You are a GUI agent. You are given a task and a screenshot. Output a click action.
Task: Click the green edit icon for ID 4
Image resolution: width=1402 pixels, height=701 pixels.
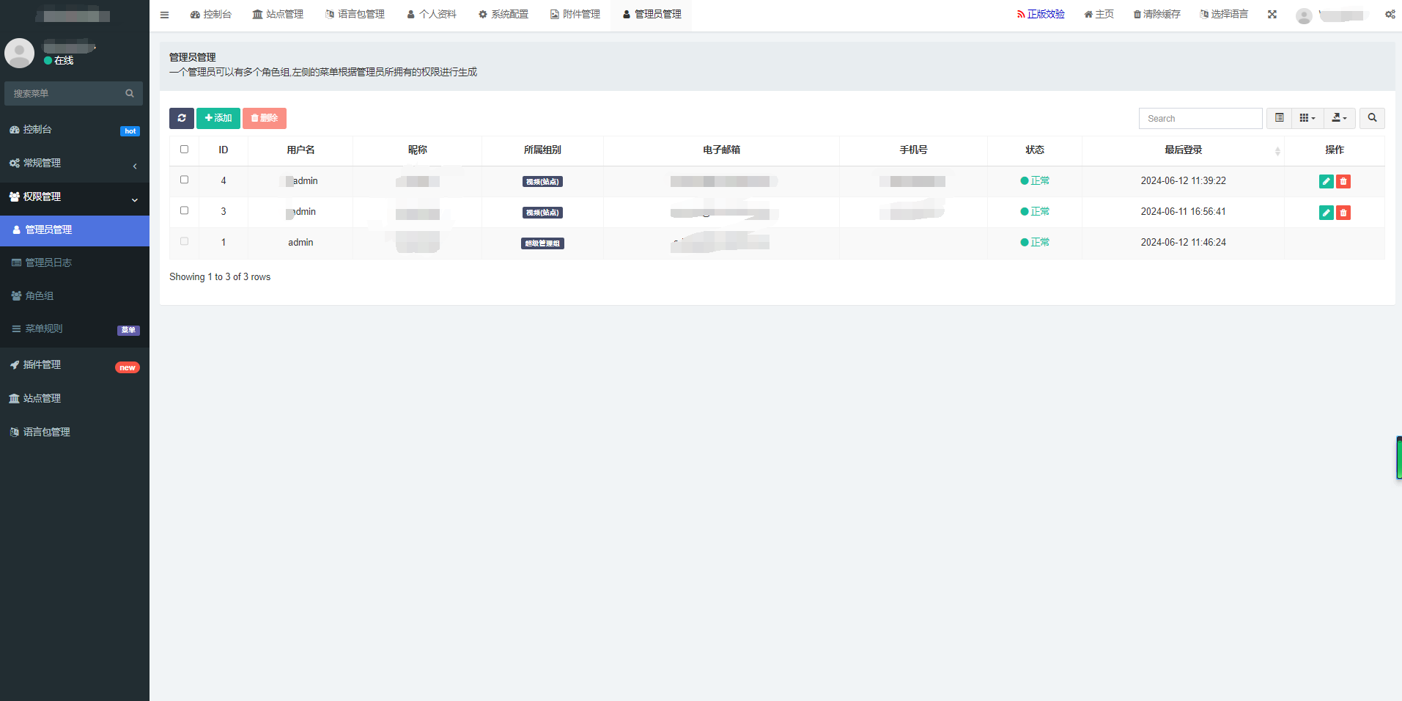tap(1326, 182)
